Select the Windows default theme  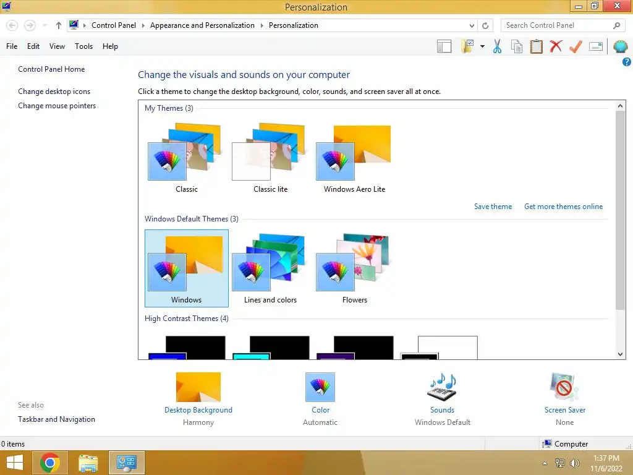187,268
